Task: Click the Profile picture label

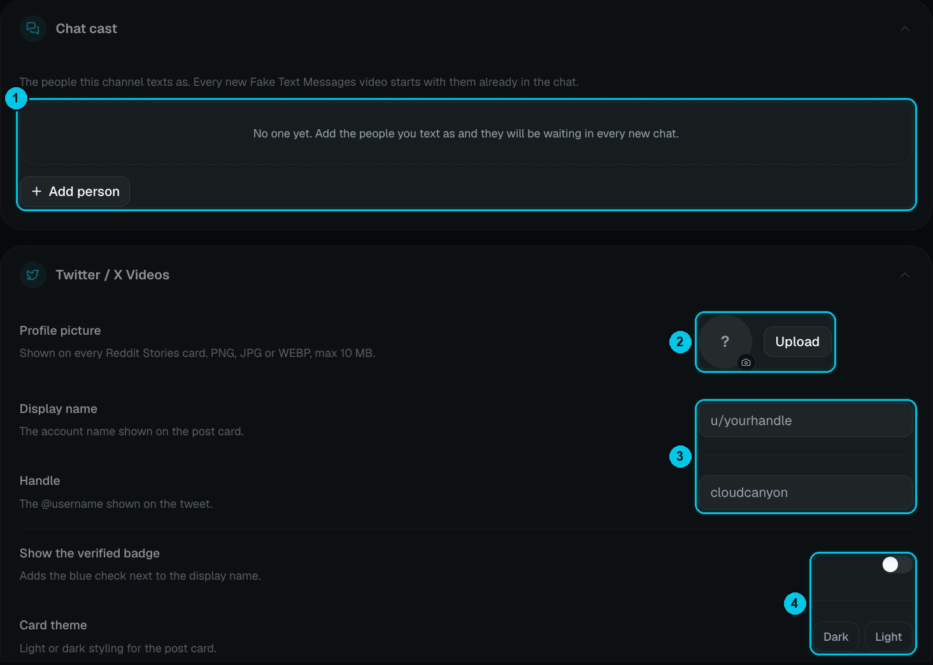Action: click(x=60, y=330)
